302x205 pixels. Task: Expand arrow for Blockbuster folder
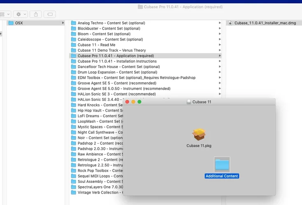point(220,28)
